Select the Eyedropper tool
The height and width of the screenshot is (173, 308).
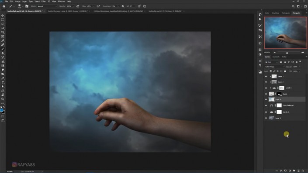pyautogui.click(x=3, y=41)
